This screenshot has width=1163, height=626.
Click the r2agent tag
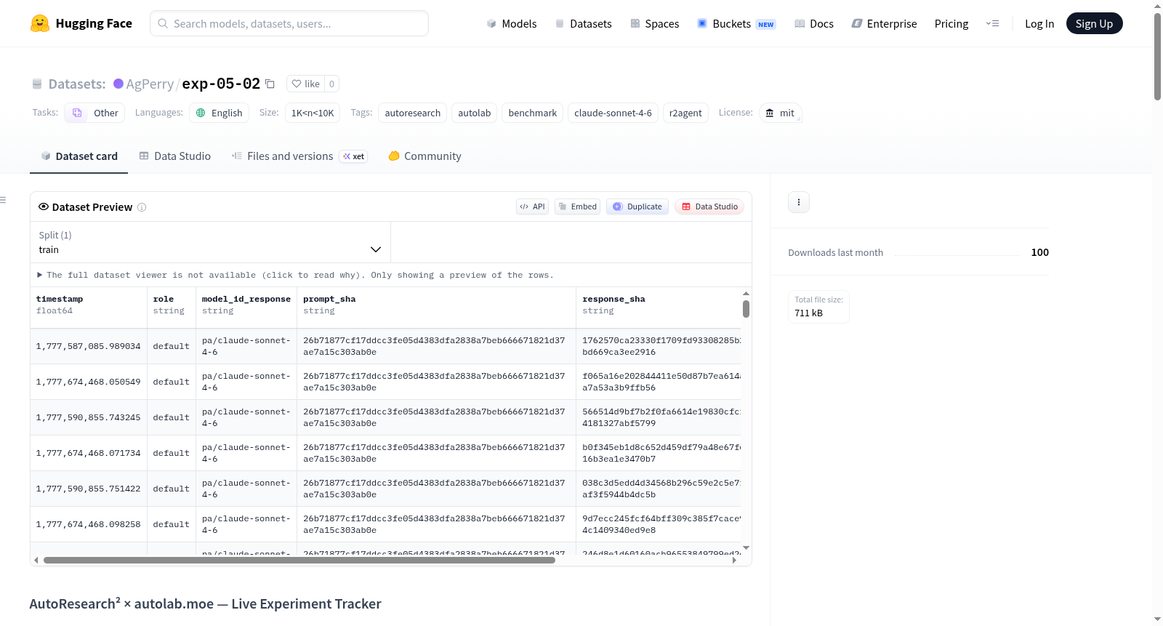(685, 113)
